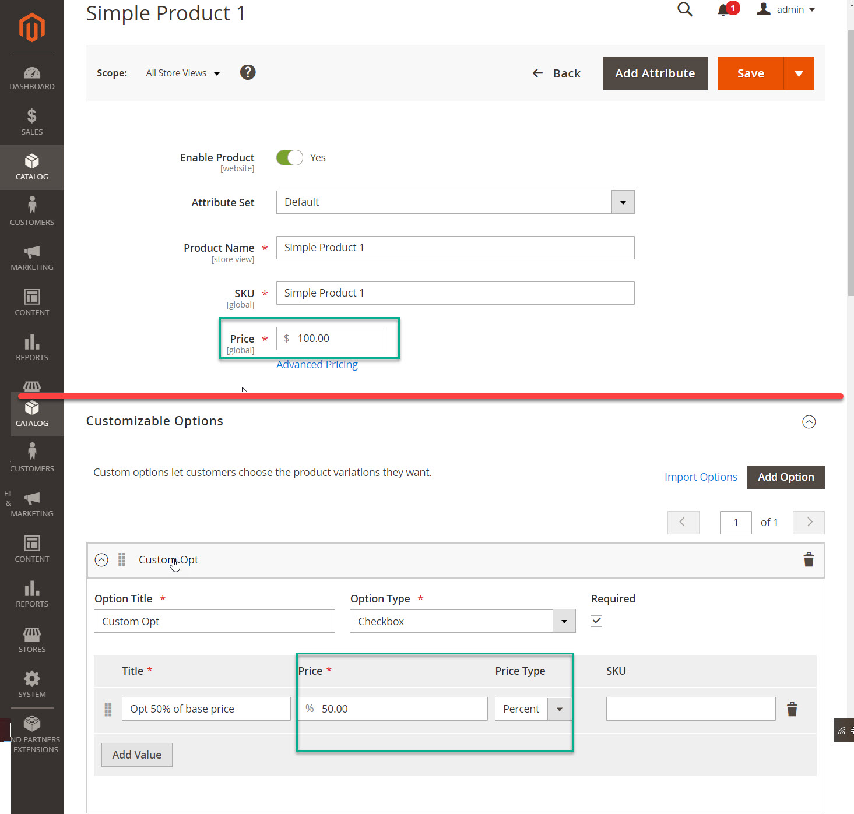Open the Attribute Set dropdown

pos(623,202)
